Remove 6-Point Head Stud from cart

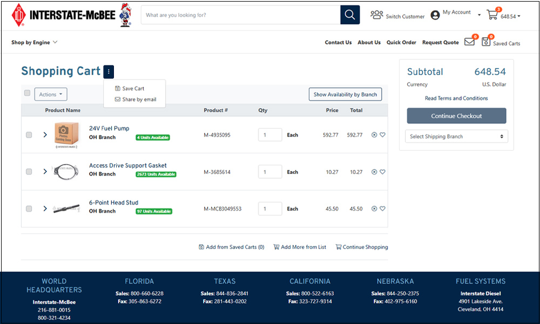coord(374,208)
